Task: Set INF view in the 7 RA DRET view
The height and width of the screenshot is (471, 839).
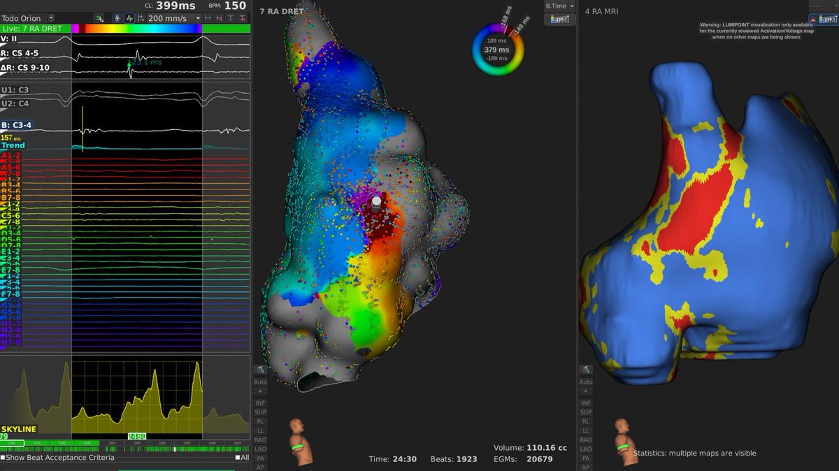Action: [x=260, y=403]
